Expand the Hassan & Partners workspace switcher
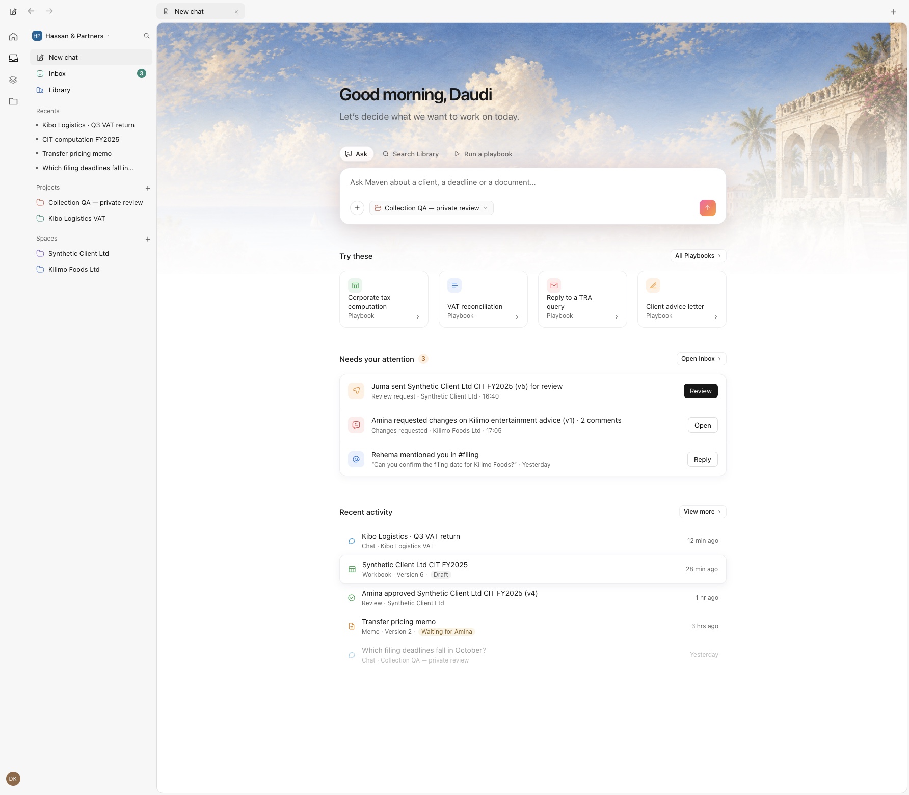Viewport: 909px width, 795px height. 71,36
